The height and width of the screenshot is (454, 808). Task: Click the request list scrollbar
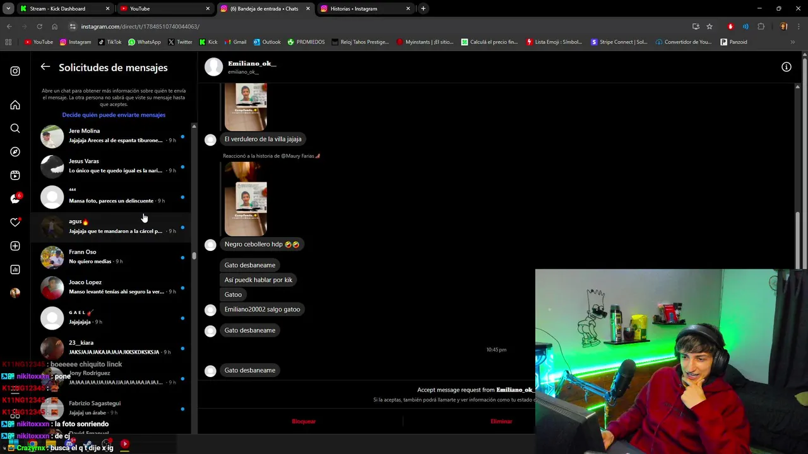coord(194,256)
